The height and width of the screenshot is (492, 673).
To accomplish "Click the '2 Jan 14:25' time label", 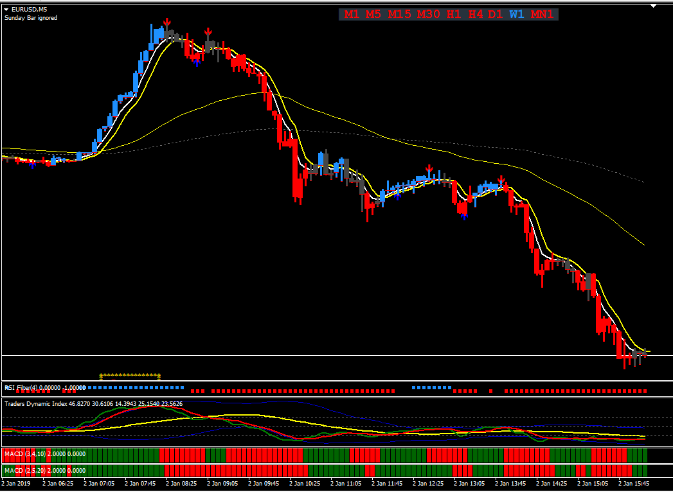I will pyautogui.click(x=552, y=484).
